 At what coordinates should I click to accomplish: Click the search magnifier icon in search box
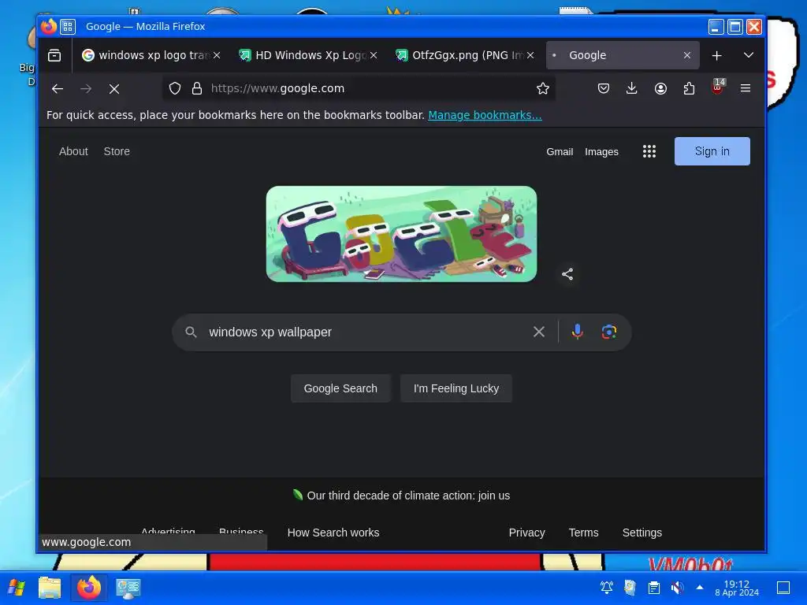(x=191, y=332)
